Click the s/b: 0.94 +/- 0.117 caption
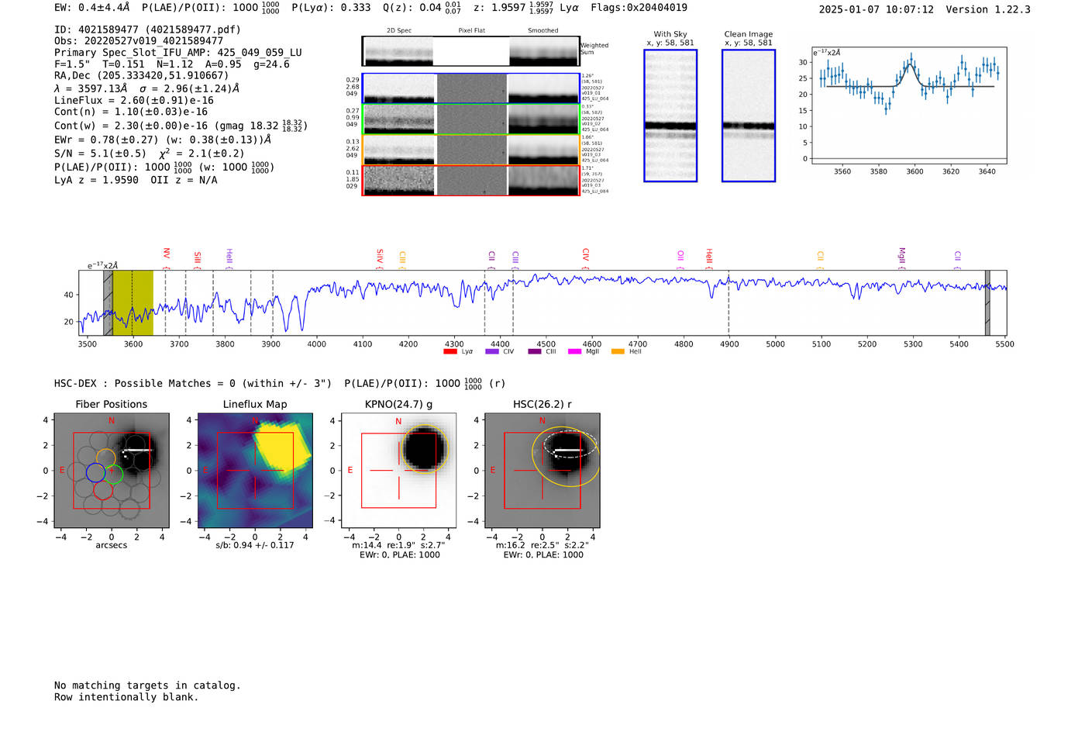Viewport: 1085px width, 739px height. 255,545
